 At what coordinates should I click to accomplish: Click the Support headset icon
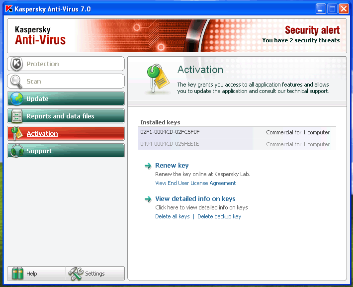[16, 151]
